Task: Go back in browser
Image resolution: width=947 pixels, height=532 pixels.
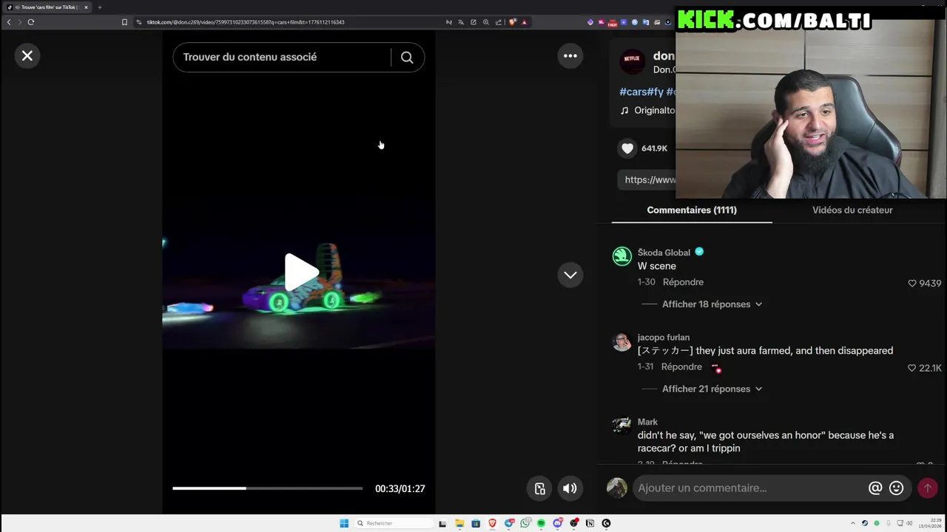Action: pyautogui.click(x=9, y=22)
